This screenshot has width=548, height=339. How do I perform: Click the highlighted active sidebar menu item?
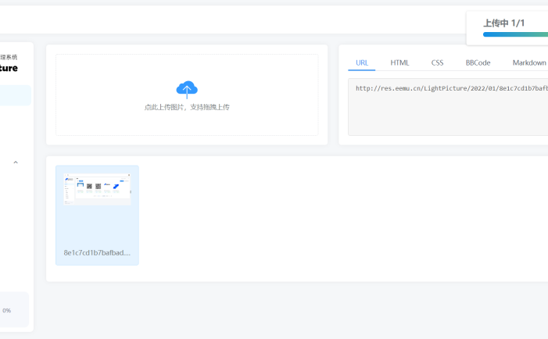coord(15,95)
